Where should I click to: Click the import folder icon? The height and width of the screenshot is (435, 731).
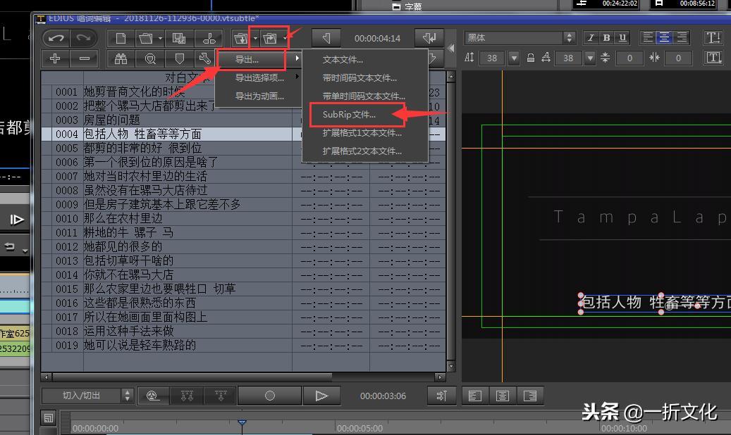point(240,38)
